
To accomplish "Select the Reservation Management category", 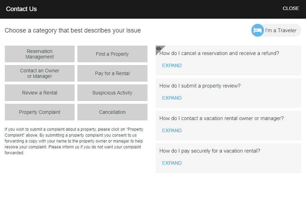I will [40, 54].
